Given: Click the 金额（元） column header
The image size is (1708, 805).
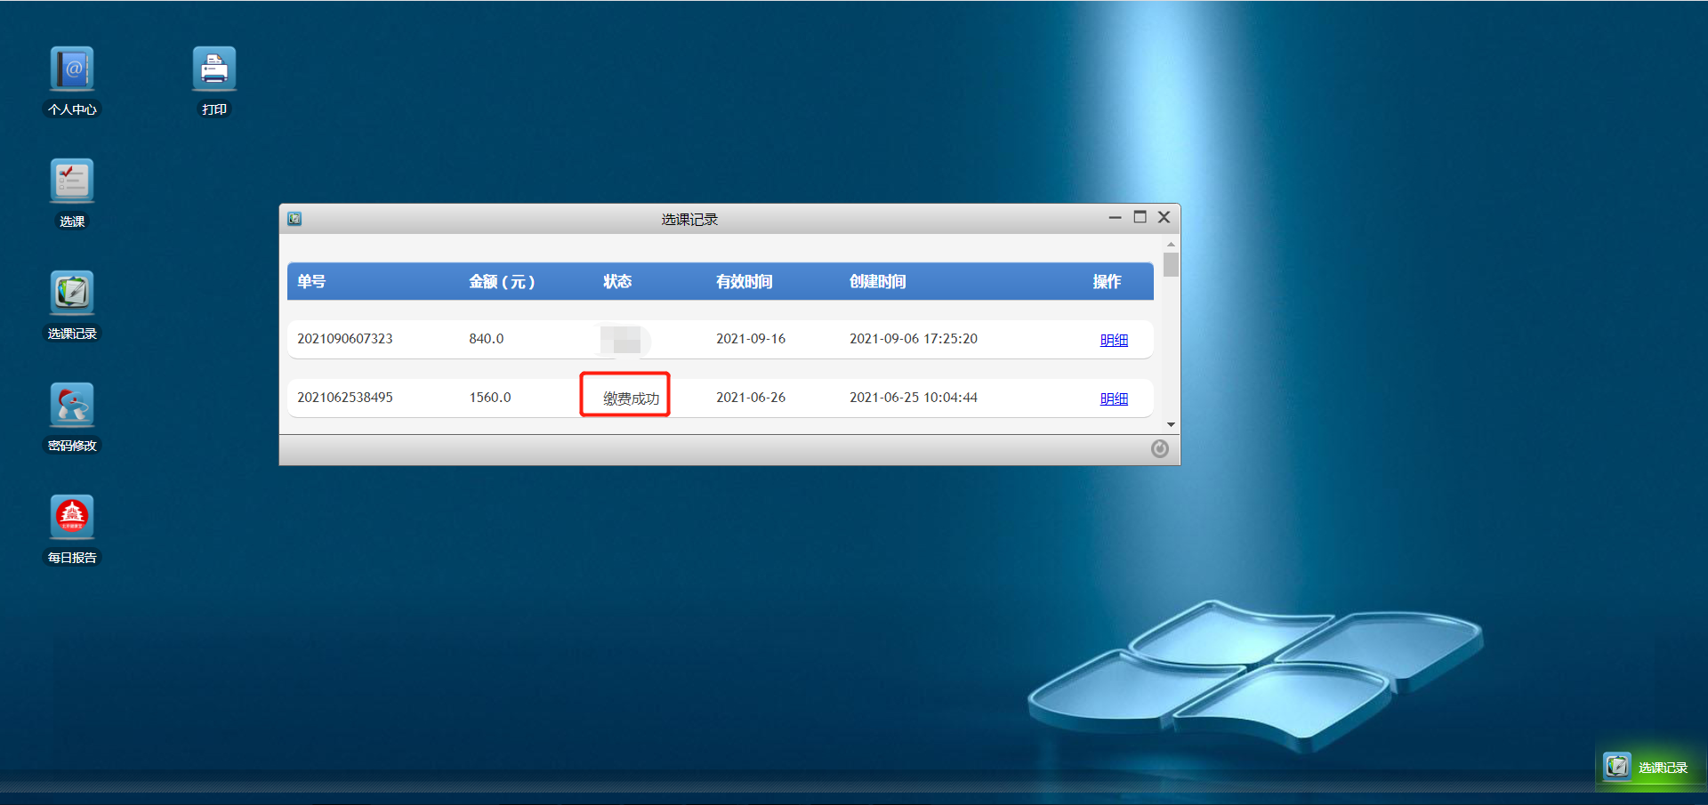Looking at the screenshot, I should click(x=502, y=282).
